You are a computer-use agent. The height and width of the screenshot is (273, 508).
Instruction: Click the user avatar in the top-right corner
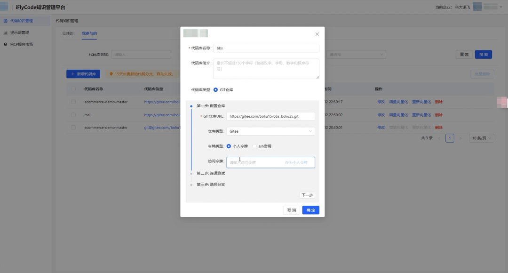coord(476,7)
